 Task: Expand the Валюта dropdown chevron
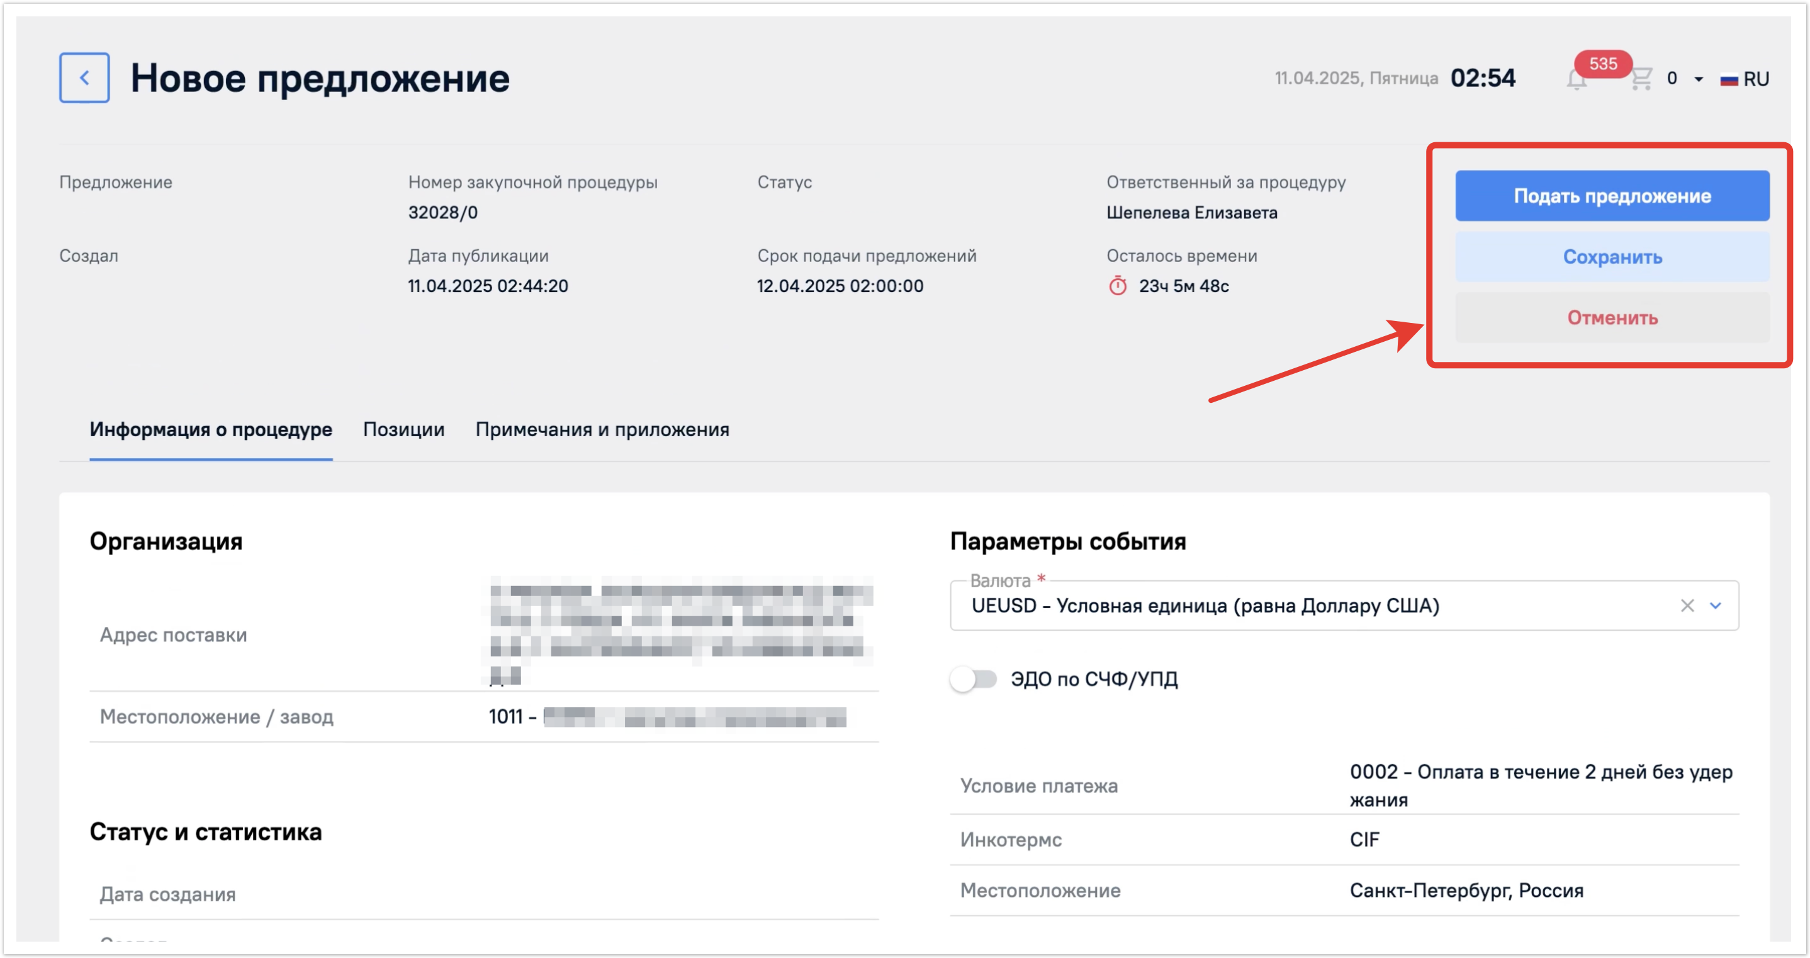coord(1715,605)
